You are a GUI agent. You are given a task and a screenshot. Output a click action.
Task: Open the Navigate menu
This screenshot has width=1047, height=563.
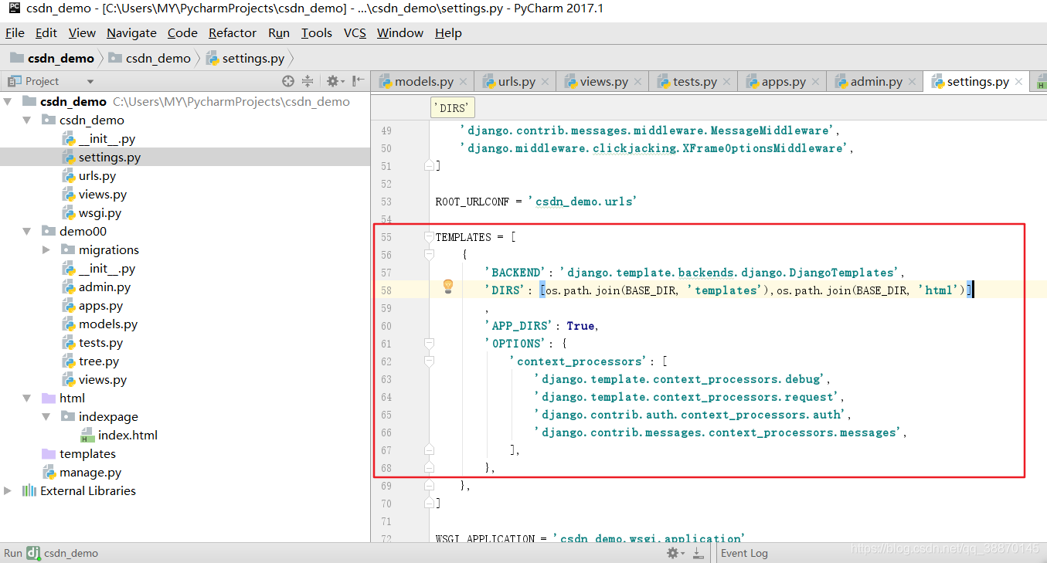pos(131,32)
